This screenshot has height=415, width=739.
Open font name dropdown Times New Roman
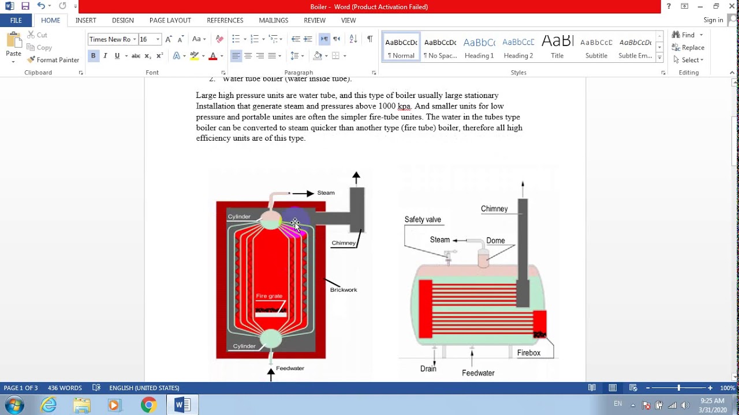pyautogui.click(x=135, y=39)
